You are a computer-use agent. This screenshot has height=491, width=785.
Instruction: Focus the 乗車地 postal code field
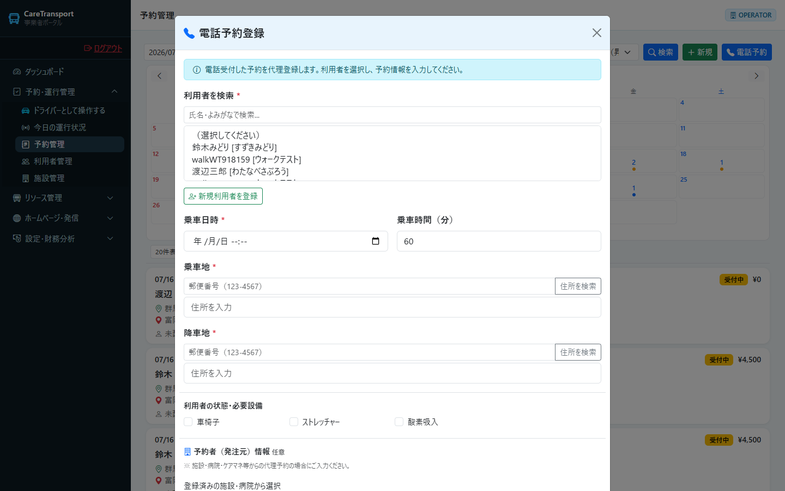pos(369,286)
